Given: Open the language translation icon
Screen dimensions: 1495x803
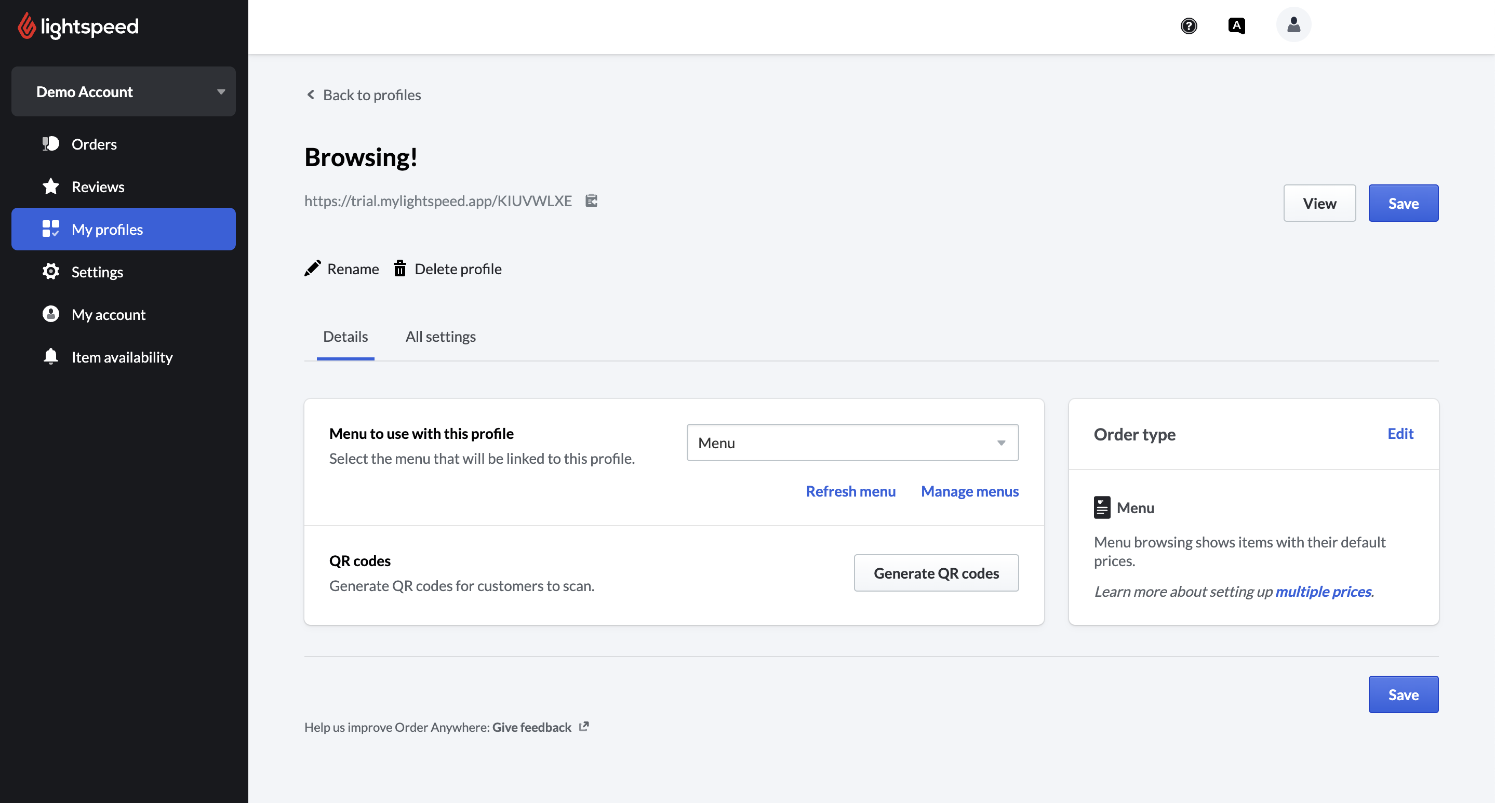Looking at the screenshot, I should coord(1236,26).
